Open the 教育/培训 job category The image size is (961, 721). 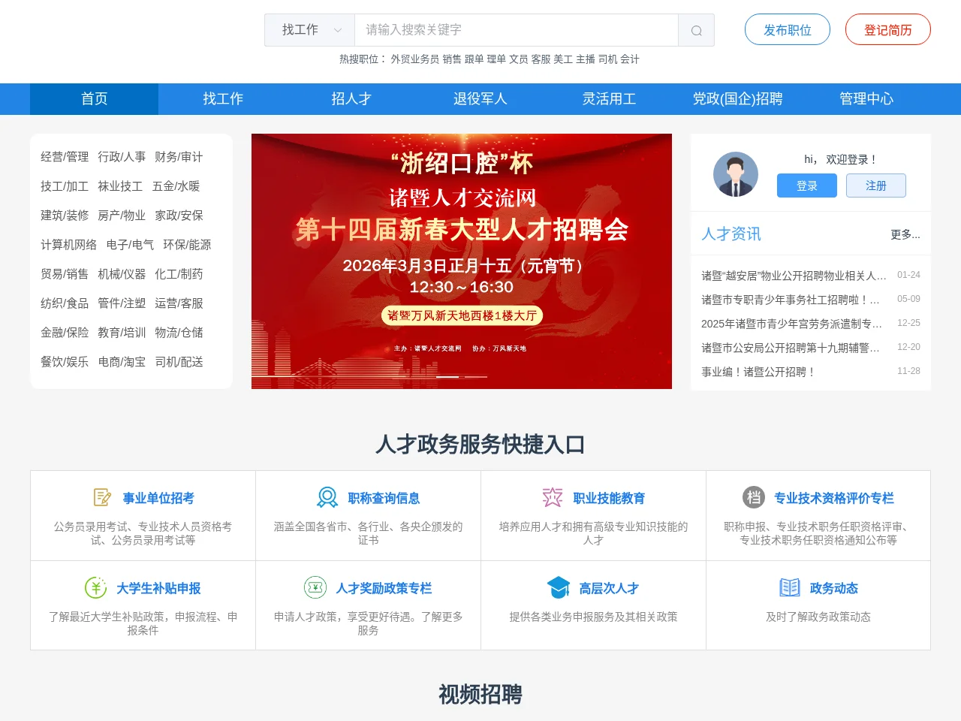[x=122, y=333]
